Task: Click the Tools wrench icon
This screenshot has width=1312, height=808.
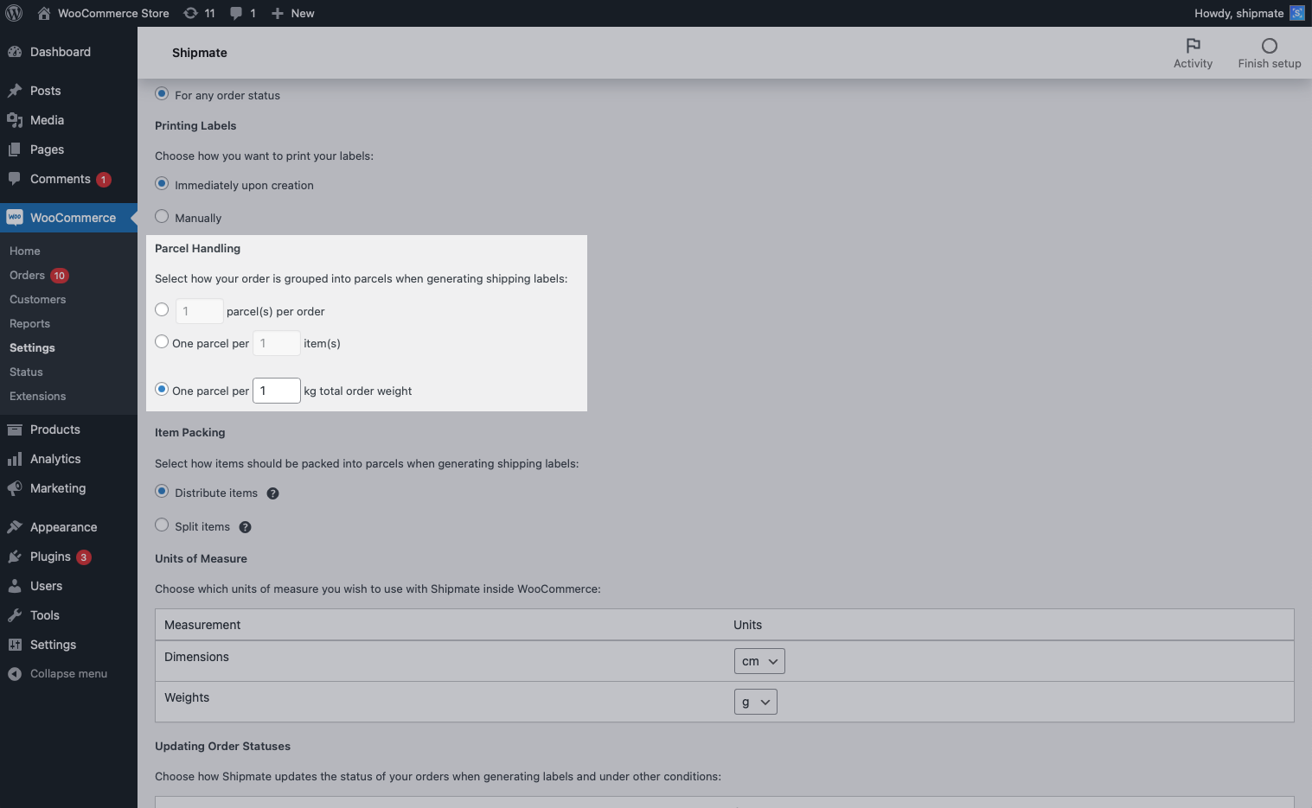Action: [x=15, y=615]
